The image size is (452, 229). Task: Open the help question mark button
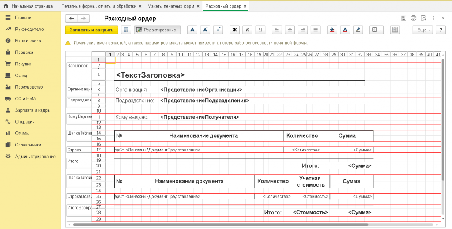pyautogui.click(x=440, y=30)
